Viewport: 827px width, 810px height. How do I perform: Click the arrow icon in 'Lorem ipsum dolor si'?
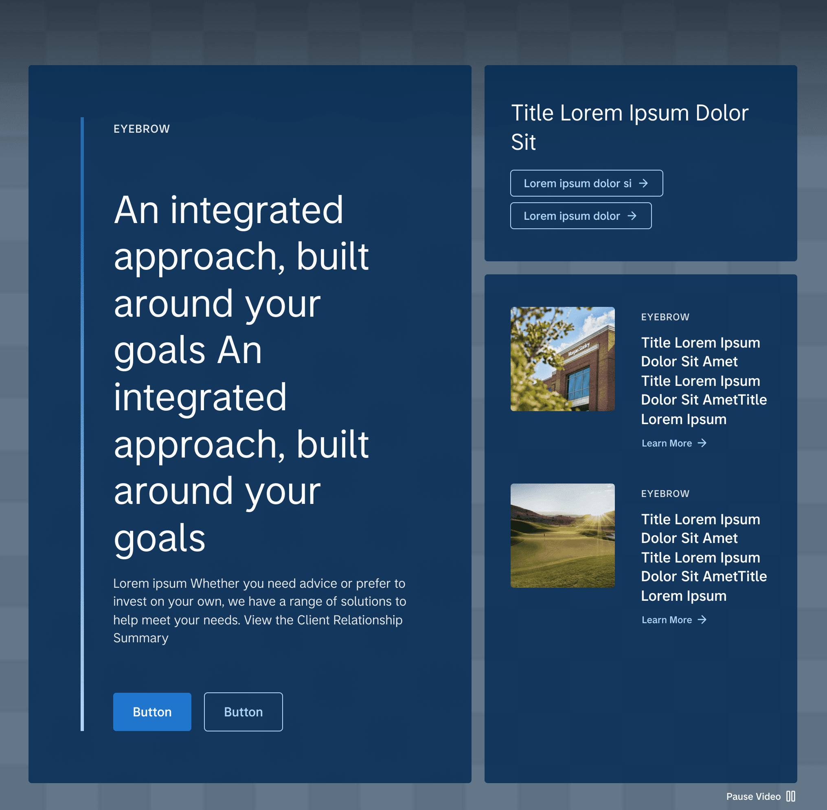pos(643,183)
